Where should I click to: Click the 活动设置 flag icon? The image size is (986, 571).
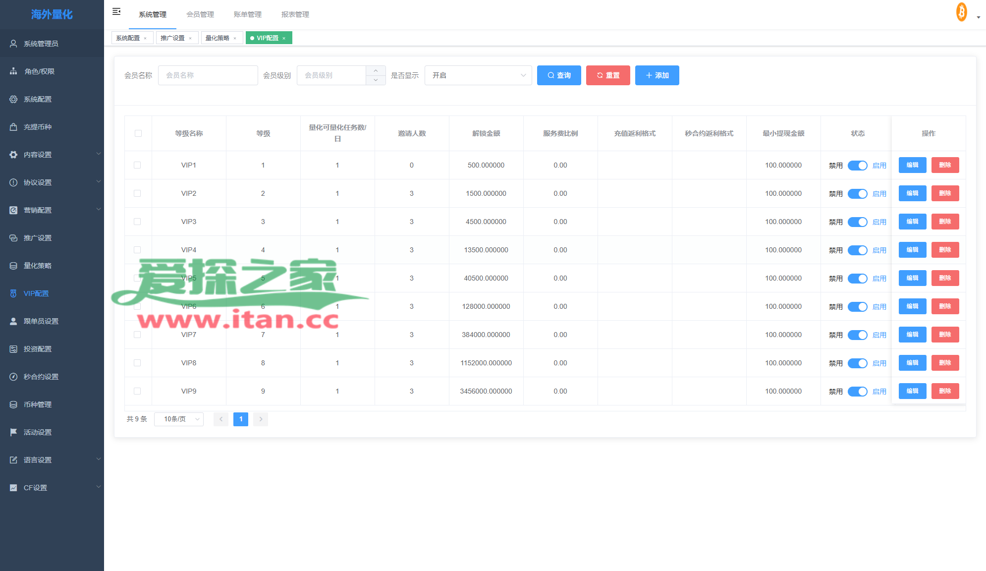point(13,432)
